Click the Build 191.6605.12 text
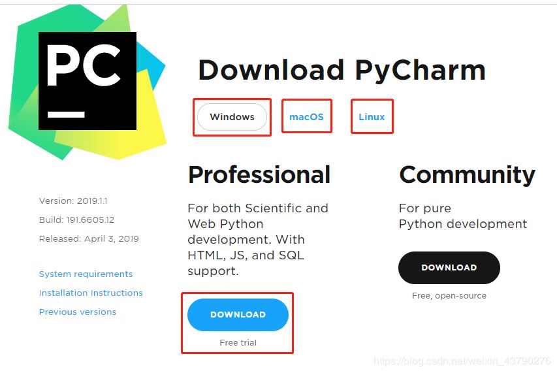Viewport: 557px width, 373px height. (x=76, y=220)
